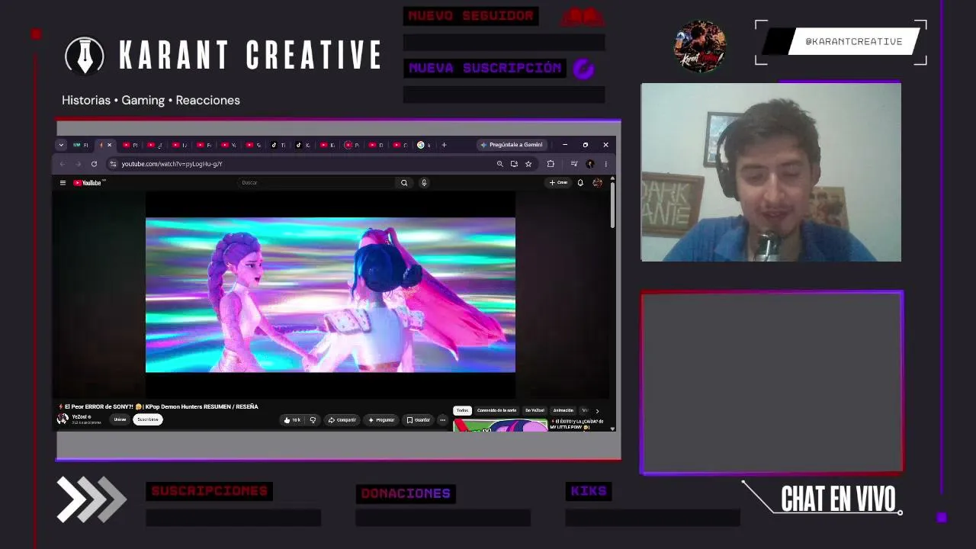Expand Chrome tab search dropdown
The image size is (976, 549).
[61, 145]
